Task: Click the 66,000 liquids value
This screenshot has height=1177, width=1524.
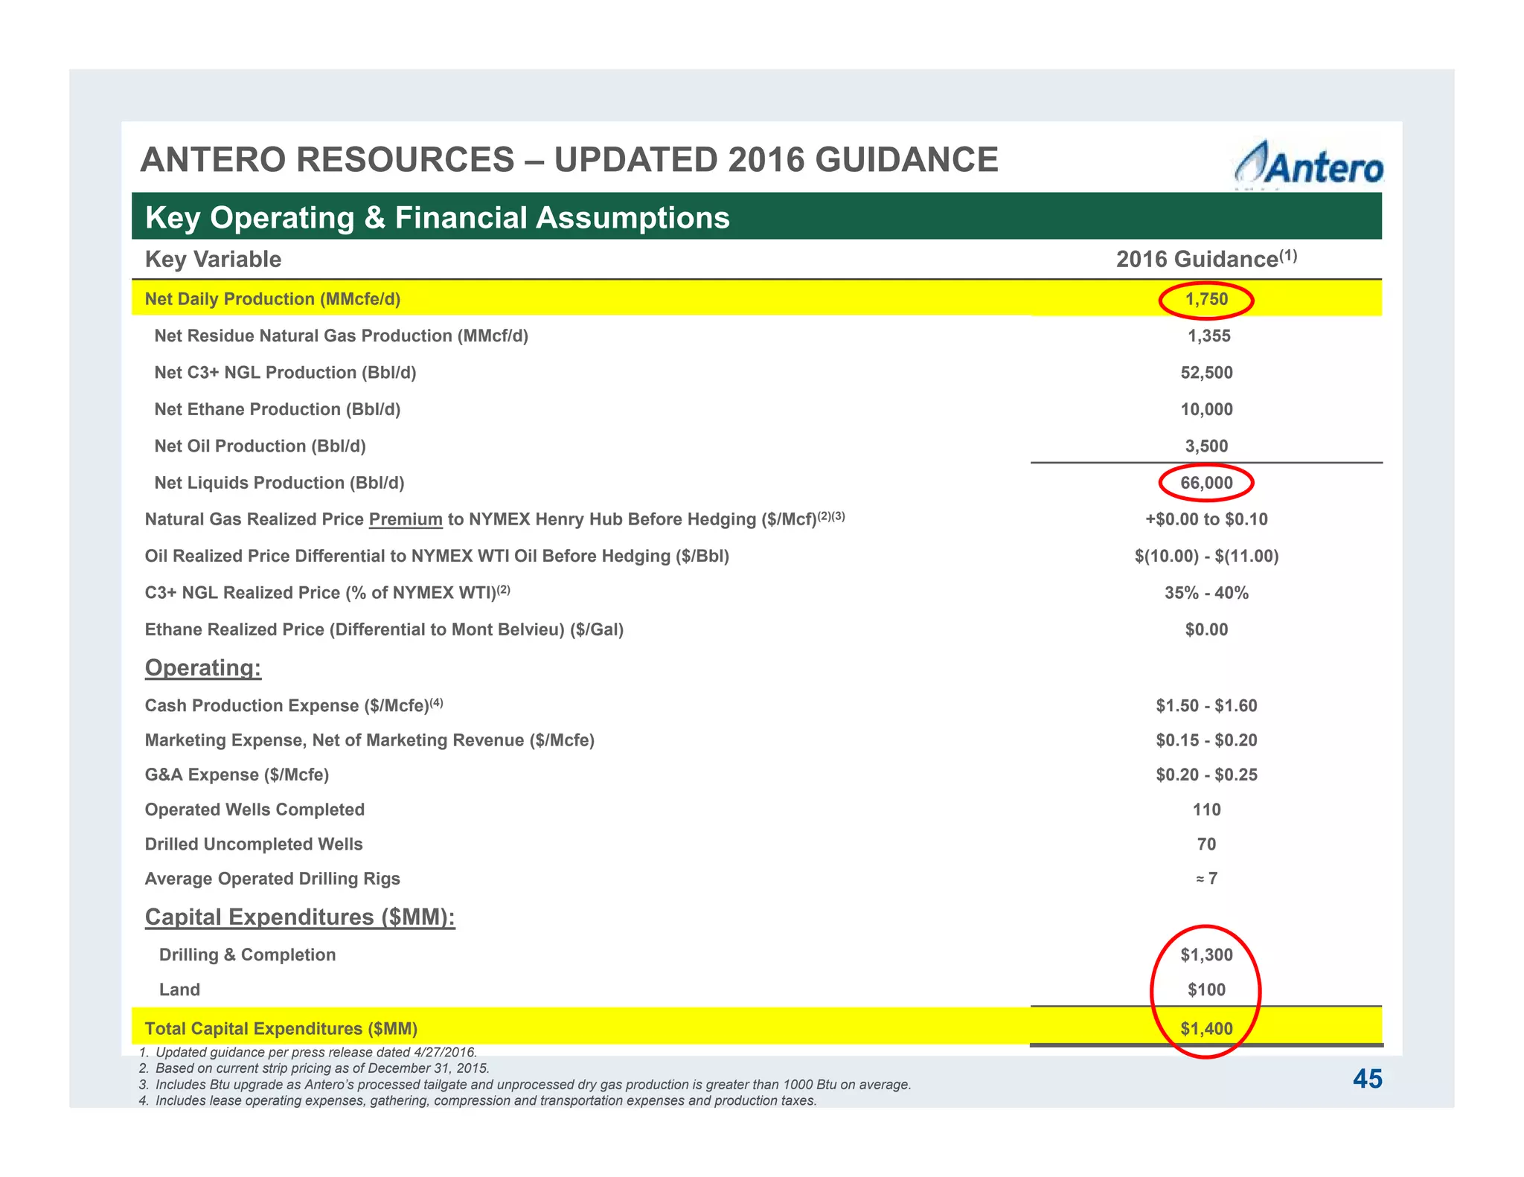Action: click(x=1206, y=483)
